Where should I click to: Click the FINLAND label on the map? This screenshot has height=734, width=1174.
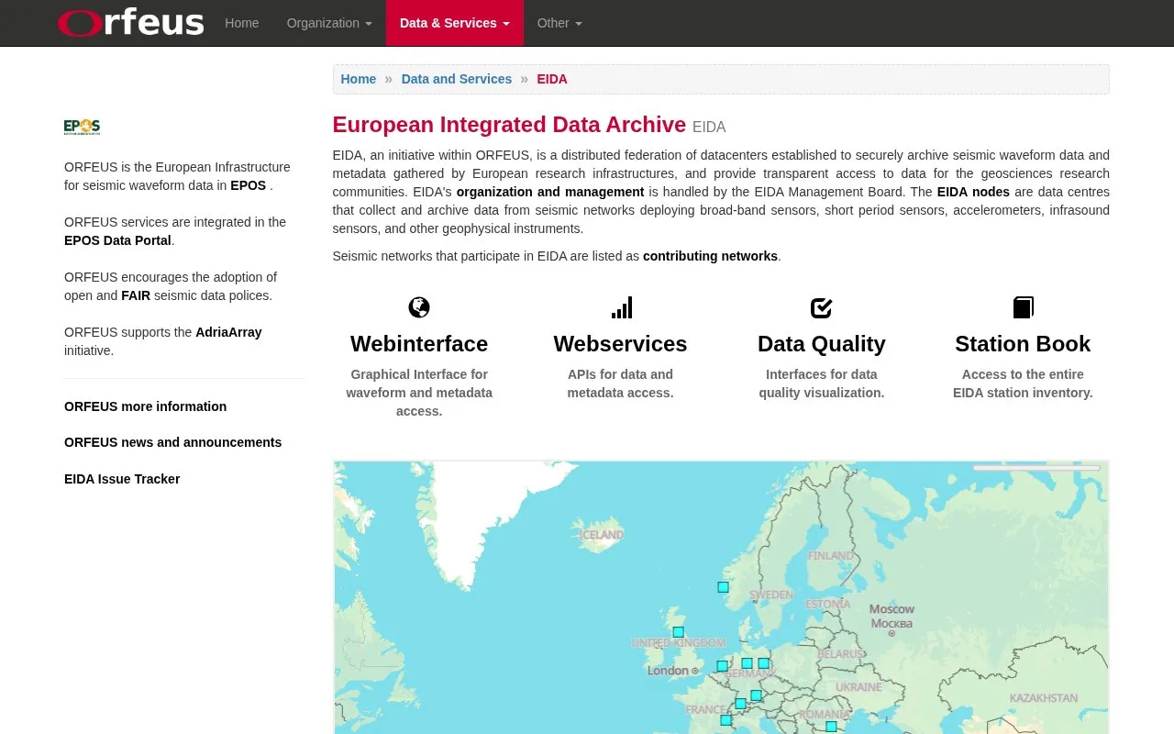click(831, 556)
